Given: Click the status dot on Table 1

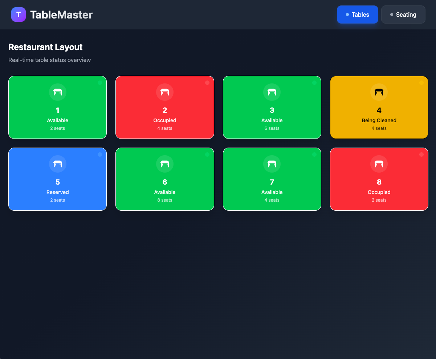Looking at the screenshot, I should [100, 82].
